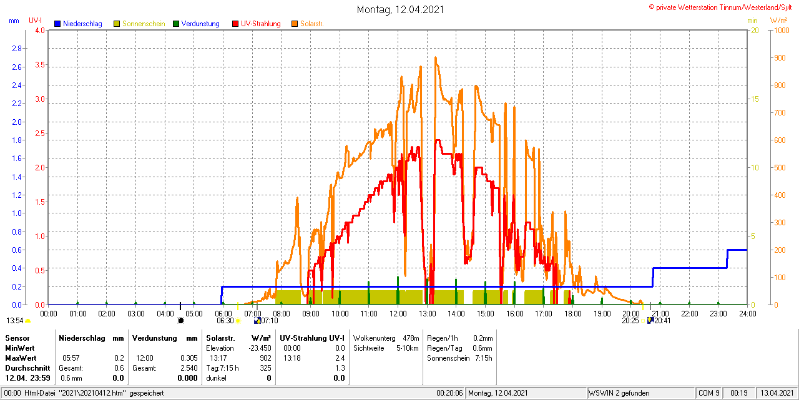Click the Durchschnitt row label

tap(27, 368)
